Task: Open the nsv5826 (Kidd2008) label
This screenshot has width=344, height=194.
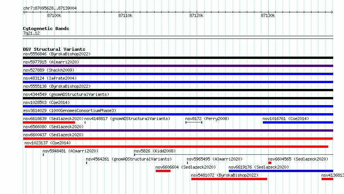Action: point(155,151)
